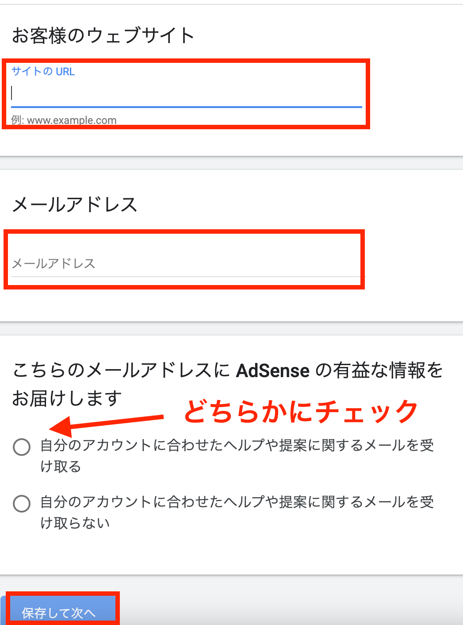This screenshot has height=625, width=463.
Task: Click the サイトのURL input field
Action: 186,93
